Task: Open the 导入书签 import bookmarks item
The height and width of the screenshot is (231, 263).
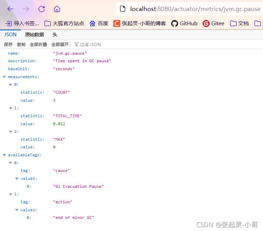Action: pos(22,24)
